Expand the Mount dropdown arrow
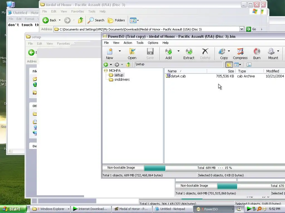285x213 pixels. (278, 51)
